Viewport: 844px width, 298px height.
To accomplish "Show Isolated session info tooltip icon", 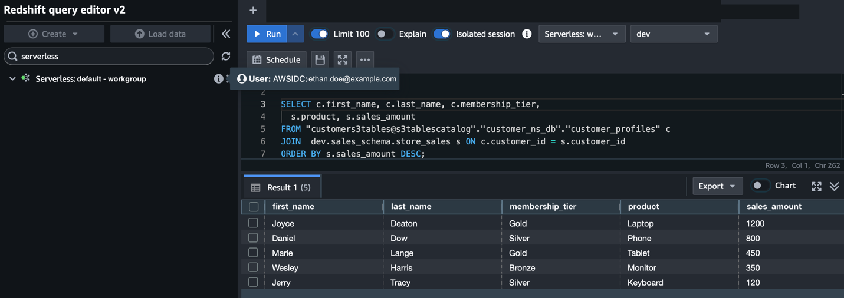I will click(x=527, y=34).
